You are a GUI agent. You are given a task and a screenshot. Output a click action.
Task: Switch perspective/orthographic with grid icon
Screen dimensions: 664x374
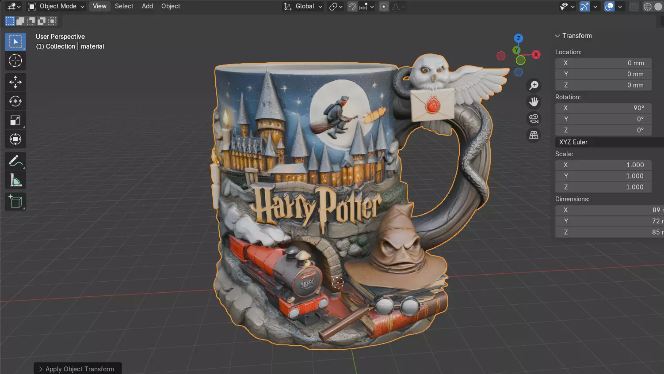coord(534,135)
